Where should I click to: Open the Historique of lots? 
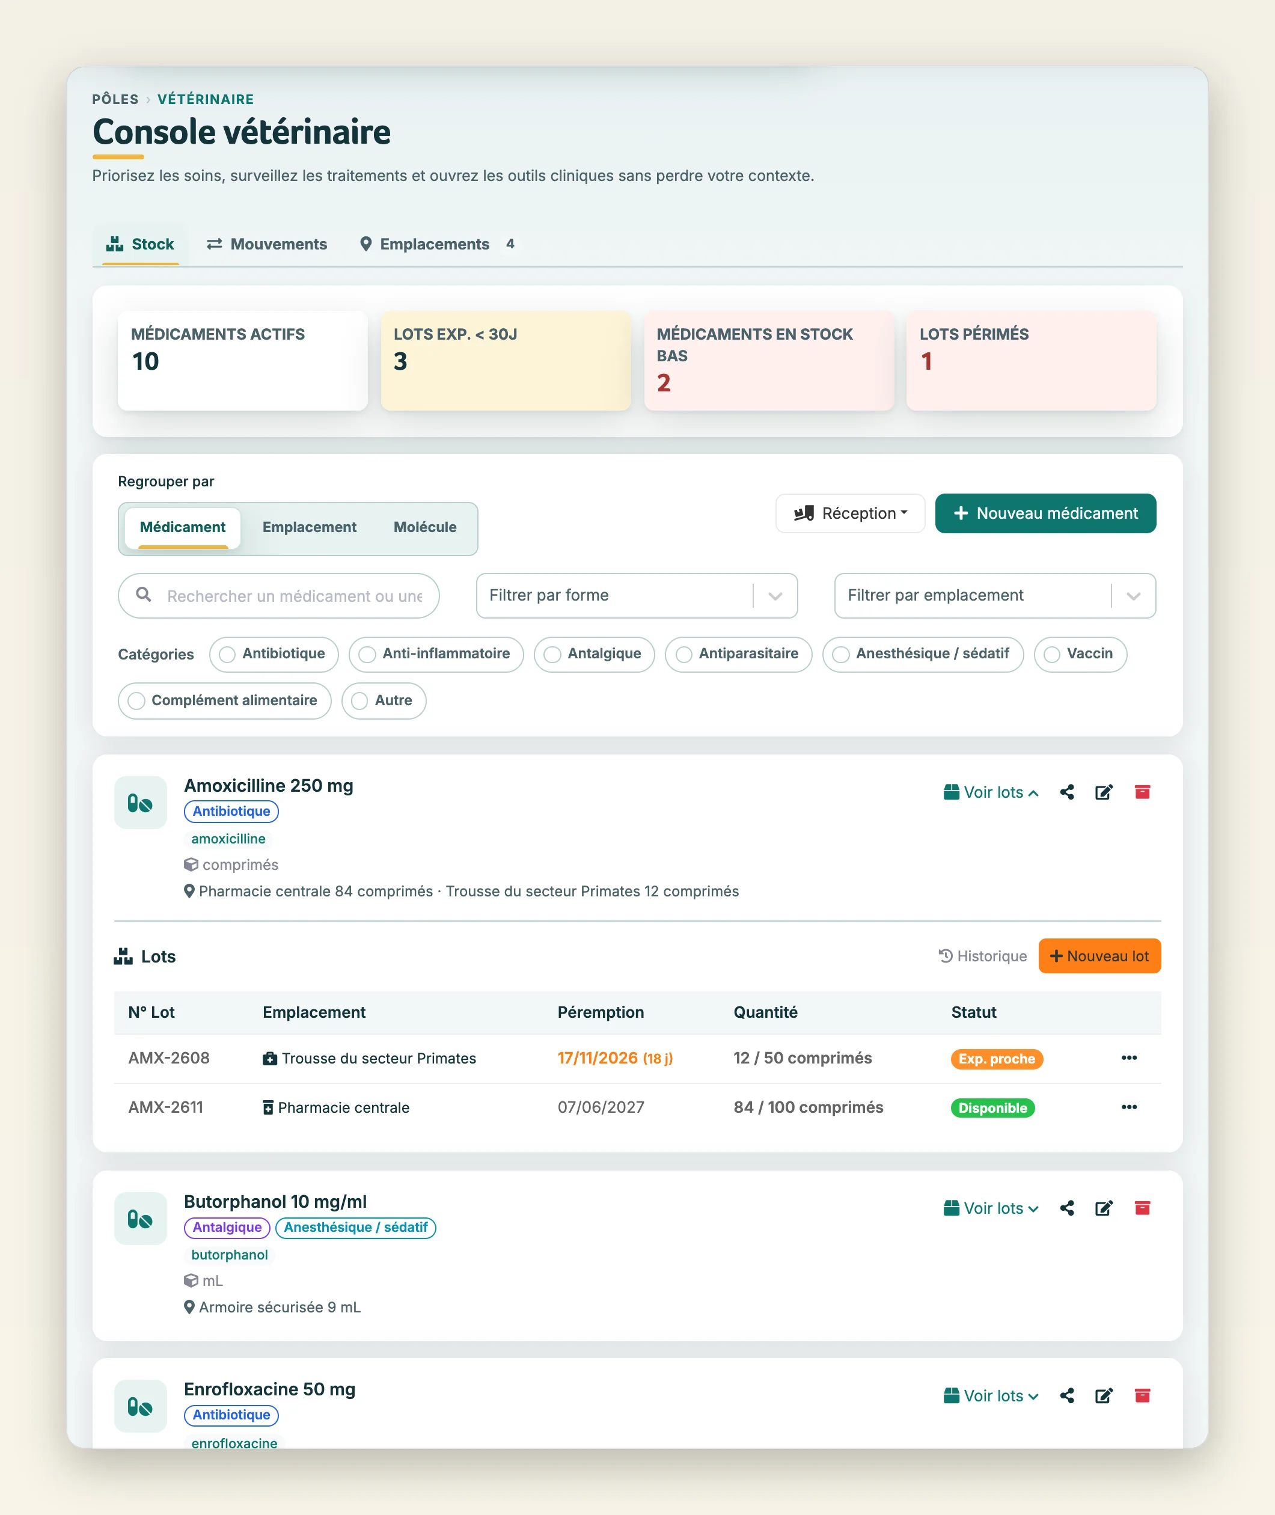[x=982, y=956]
